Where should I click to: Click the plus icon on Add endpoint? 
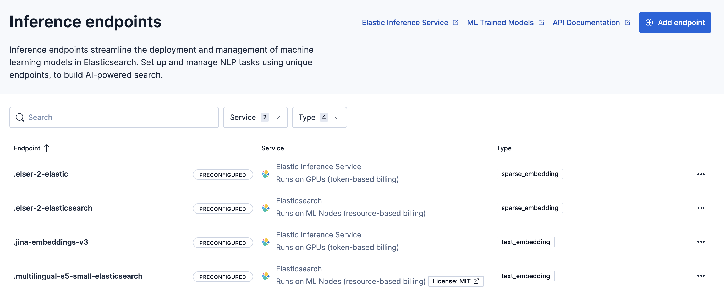[x=649, y=23]
